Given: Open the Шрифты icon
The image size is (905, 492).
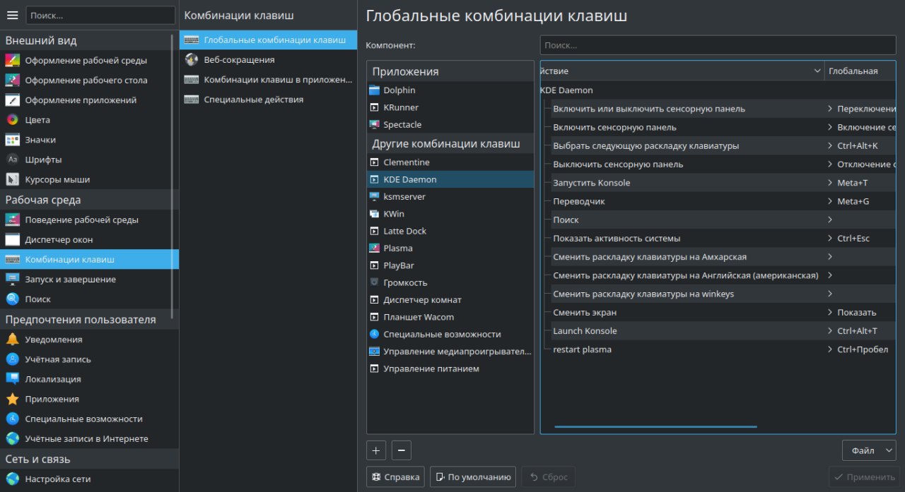Looking at the screenshot, I should point(12,159).
